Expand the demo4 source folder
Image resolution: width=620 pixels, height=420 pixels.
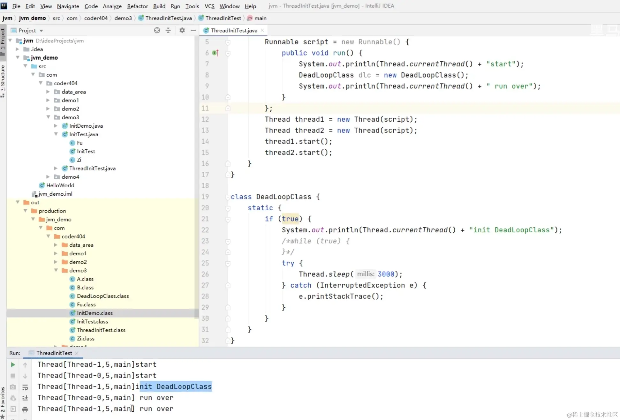[x=48, y=177]
